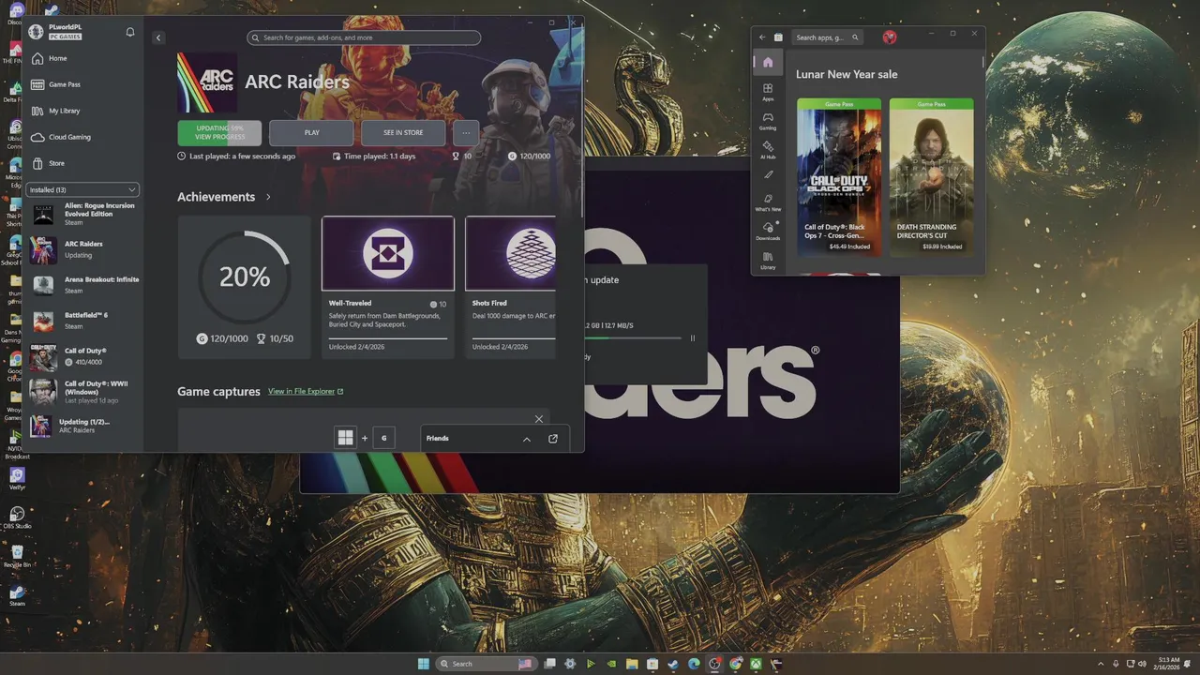Viewport: 1200px width, 675px height.
Task: Open Task View on taskbar
Action: [549, 664]
